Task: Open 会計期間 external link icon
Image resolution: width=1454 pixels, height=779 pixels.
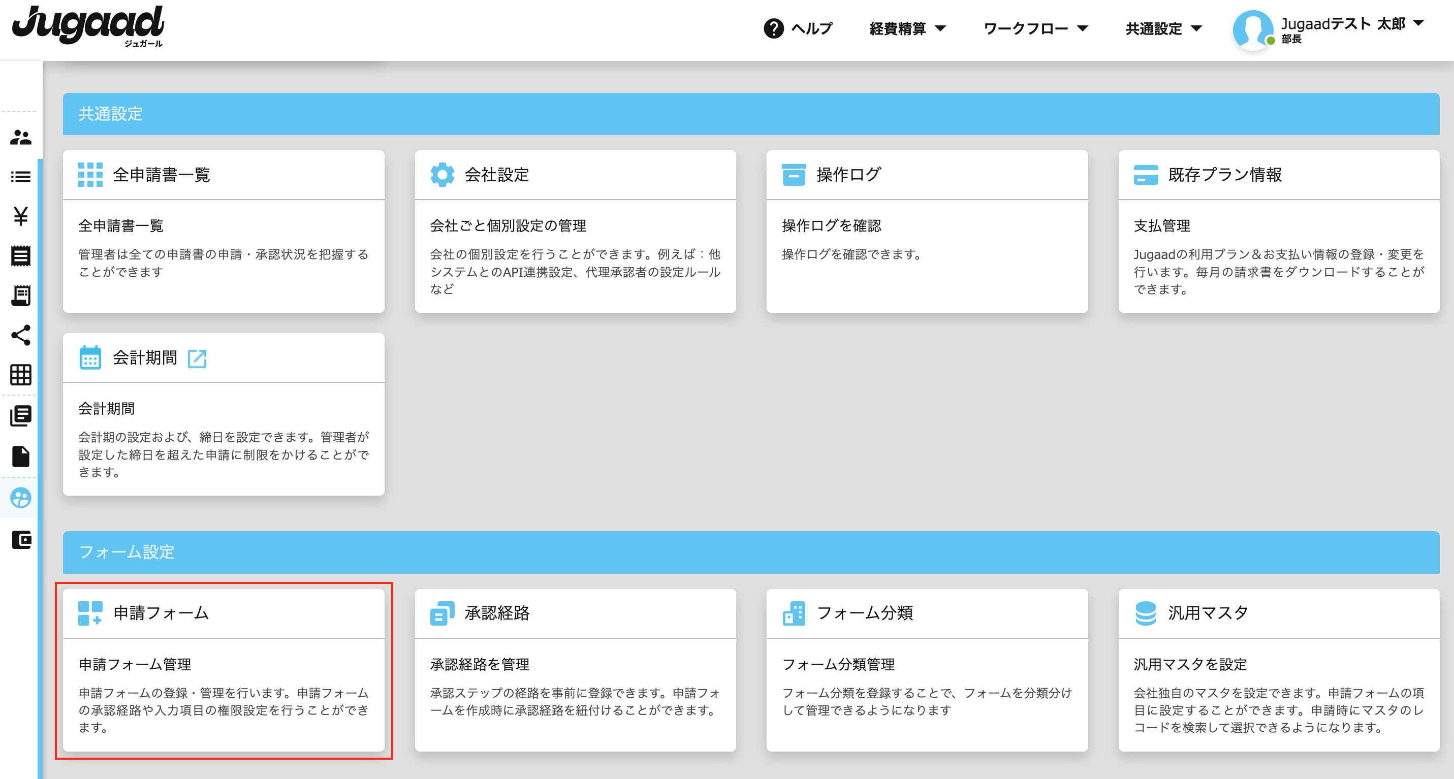Action: [x=197, y=358]
